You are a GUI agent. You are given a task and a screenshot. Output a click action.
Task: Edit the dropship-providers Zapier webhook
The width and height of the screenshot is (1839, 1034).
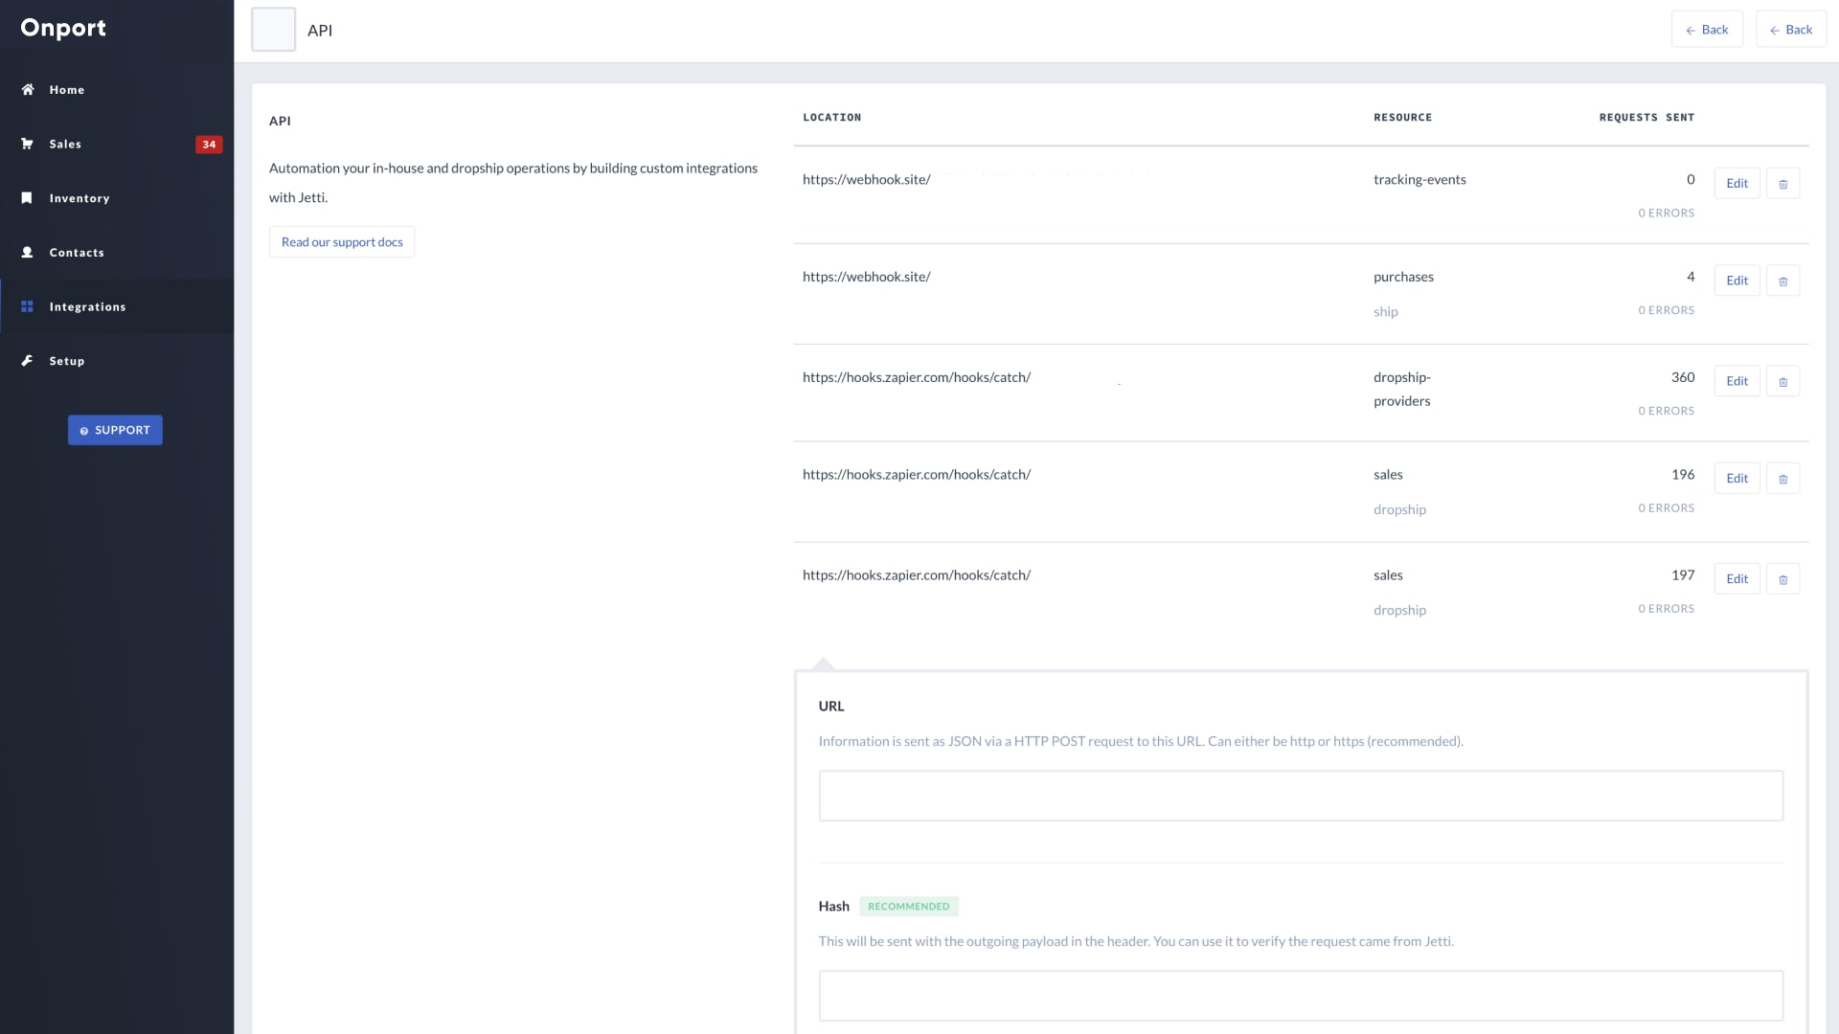[x=1736, y=381]
